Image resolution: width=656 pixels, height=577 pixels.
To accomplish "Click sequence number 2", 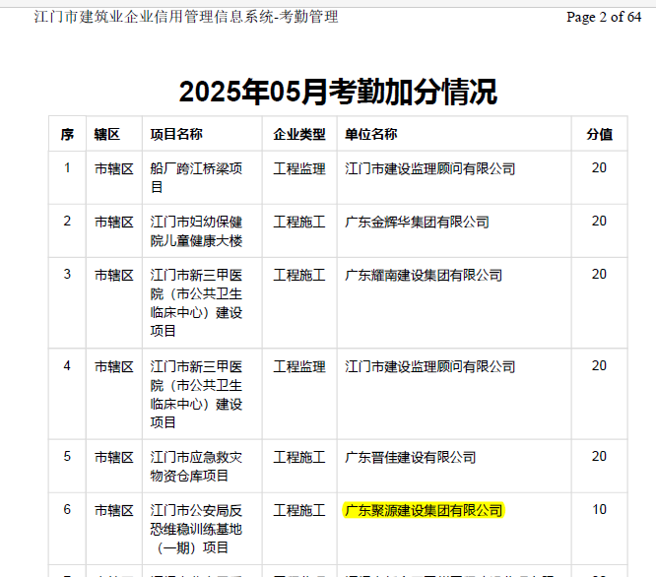I will click(x=67, y=222).
